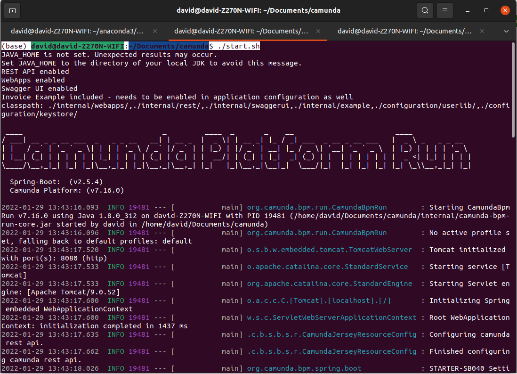Click the 'Apache Tomcat/9.0.52' text
Viewport: 517px width, 374px height.
tap(73, 292)
